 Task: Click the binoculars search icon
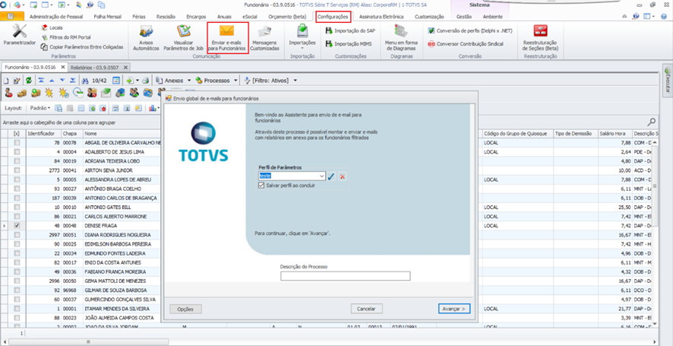click(85, 81)
